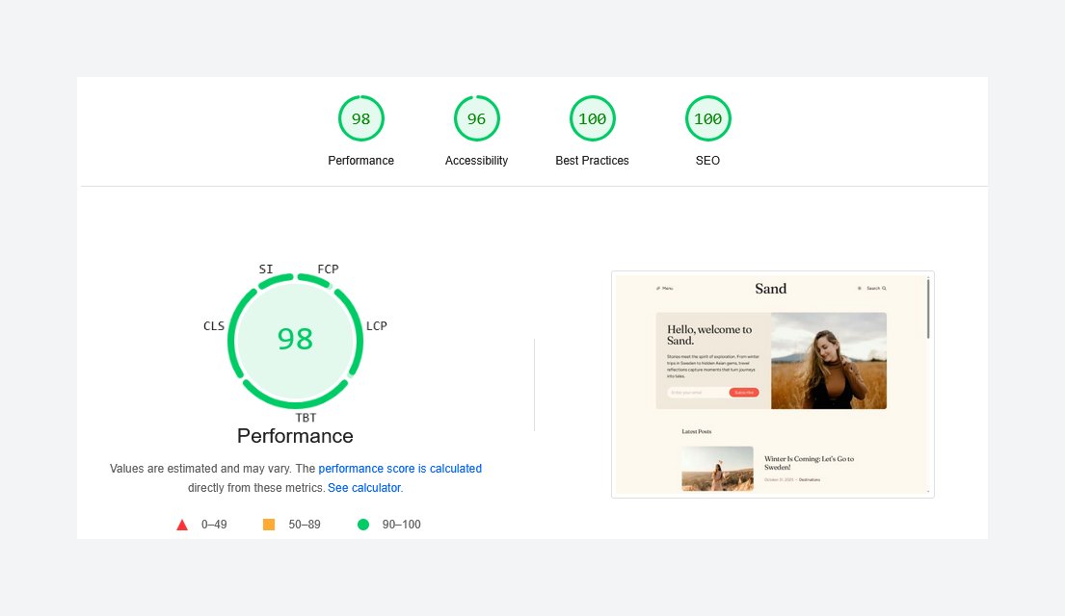Click the Accessibility 96 score gauge
1065x616 pixels.
[x=476, y=117]
